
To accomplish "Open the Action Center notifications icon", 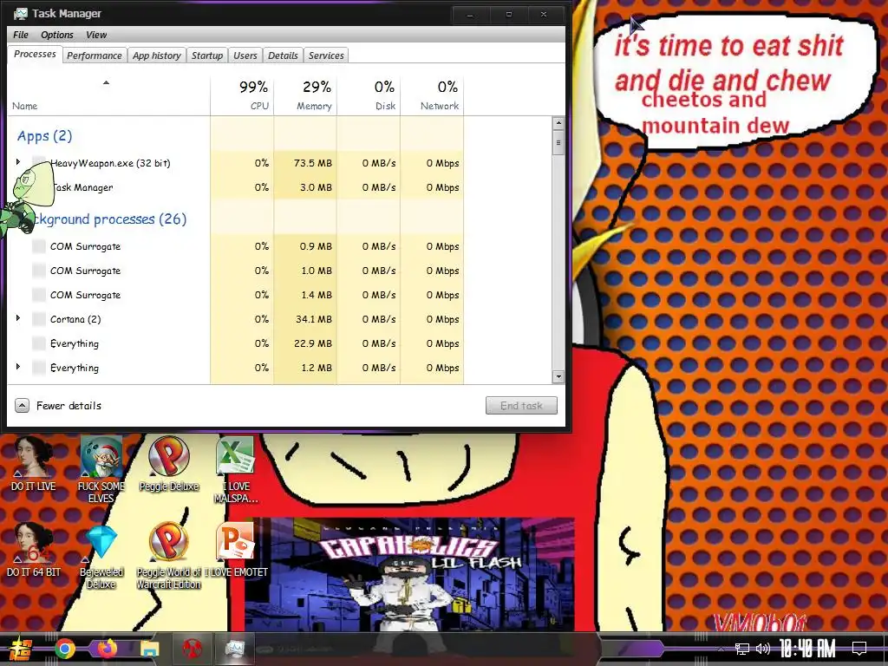I will tap(859, 649).
